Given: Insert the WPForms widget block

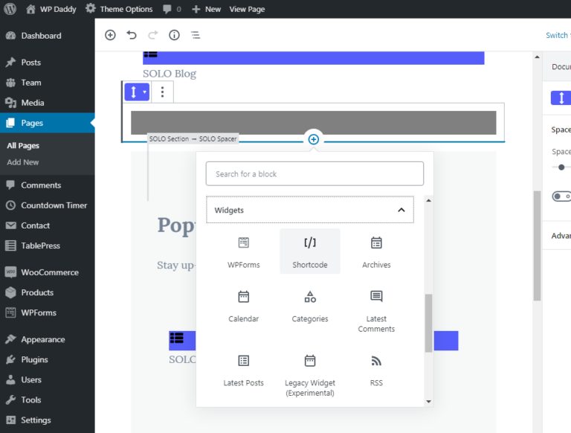Looking at the screenshot, I should (x=243, y=251).
